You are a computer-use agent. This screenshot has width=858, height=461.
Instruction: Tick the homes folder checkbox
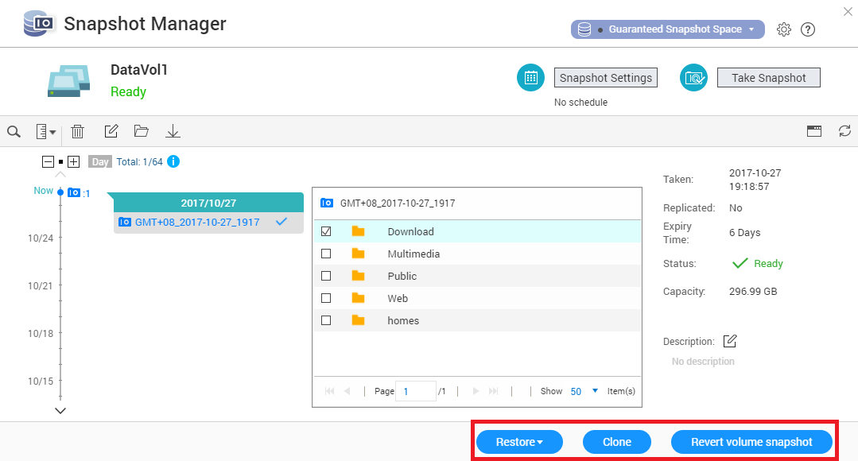click(x=326, y=320)
